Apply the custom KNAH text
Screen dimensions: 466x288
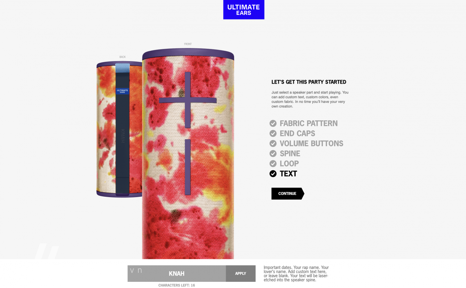point(241,273)
